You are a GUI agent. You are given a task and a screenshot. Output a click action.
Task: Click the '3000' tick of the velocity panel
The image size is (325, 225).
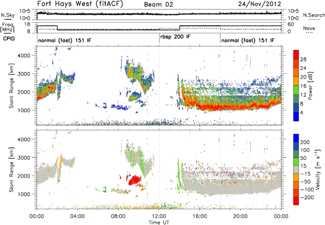pos(24,158)
